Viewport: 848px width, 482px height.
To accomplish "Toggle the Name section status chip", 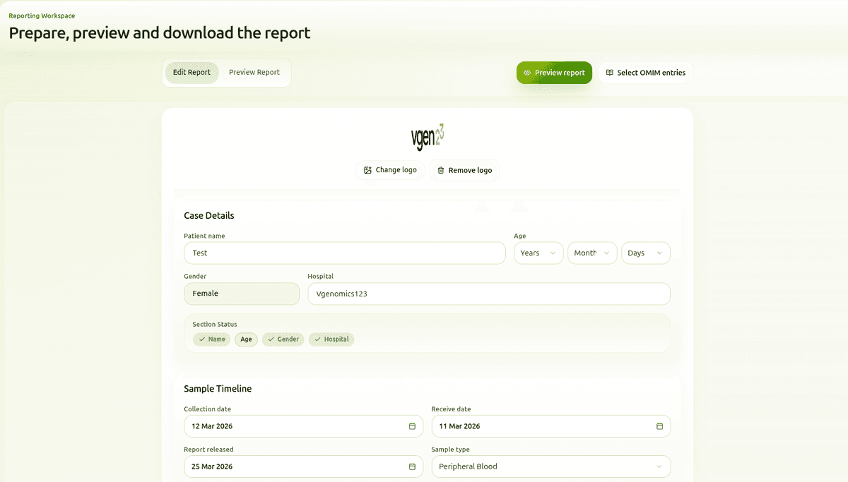I will [x=211, y=339].
